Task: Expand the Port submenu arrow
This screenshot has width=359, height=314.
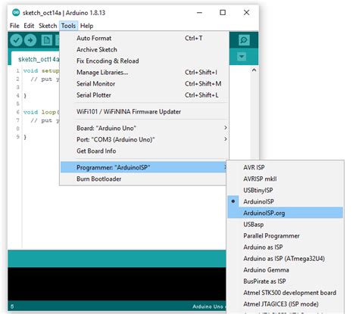Action: [226, 139]
